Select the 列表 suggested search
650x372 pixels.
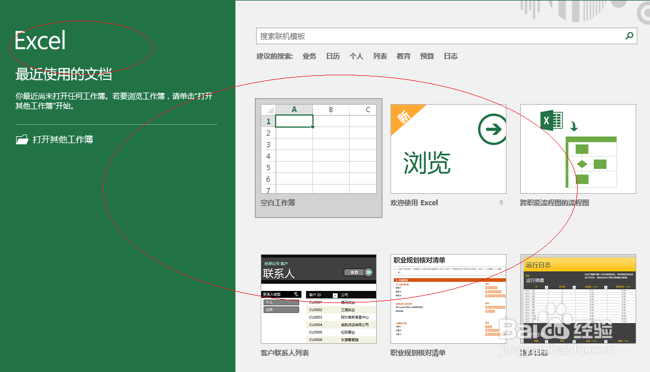tap(380, 56)
